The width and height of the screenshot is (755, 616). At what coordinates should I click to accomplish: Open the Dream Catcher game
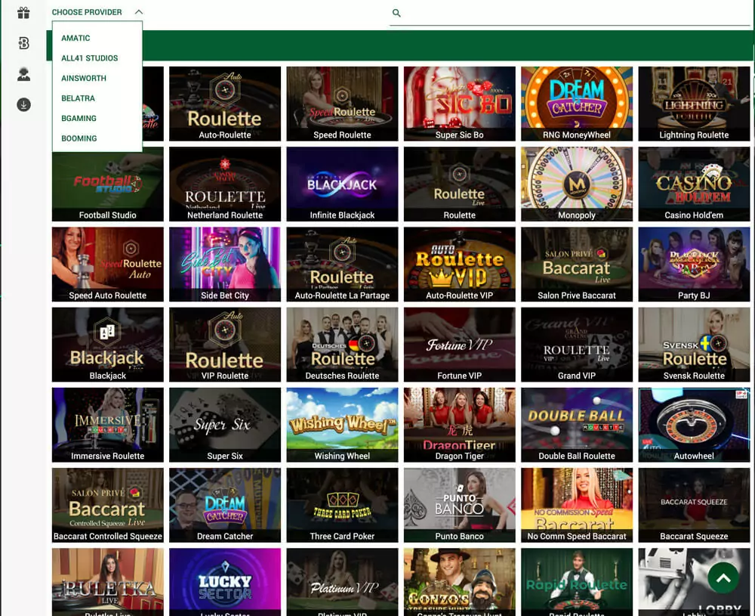(x=225, y=505)
